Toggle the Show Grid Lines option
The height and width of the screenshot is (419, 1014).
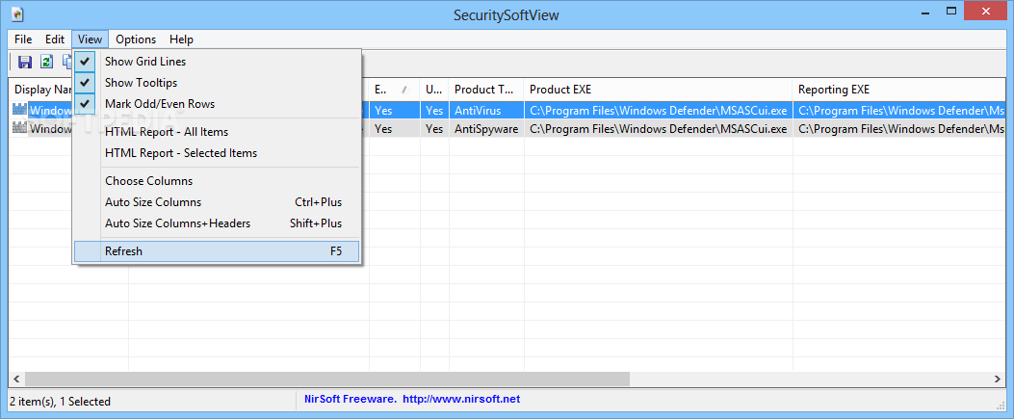click(x=217, y=62)
